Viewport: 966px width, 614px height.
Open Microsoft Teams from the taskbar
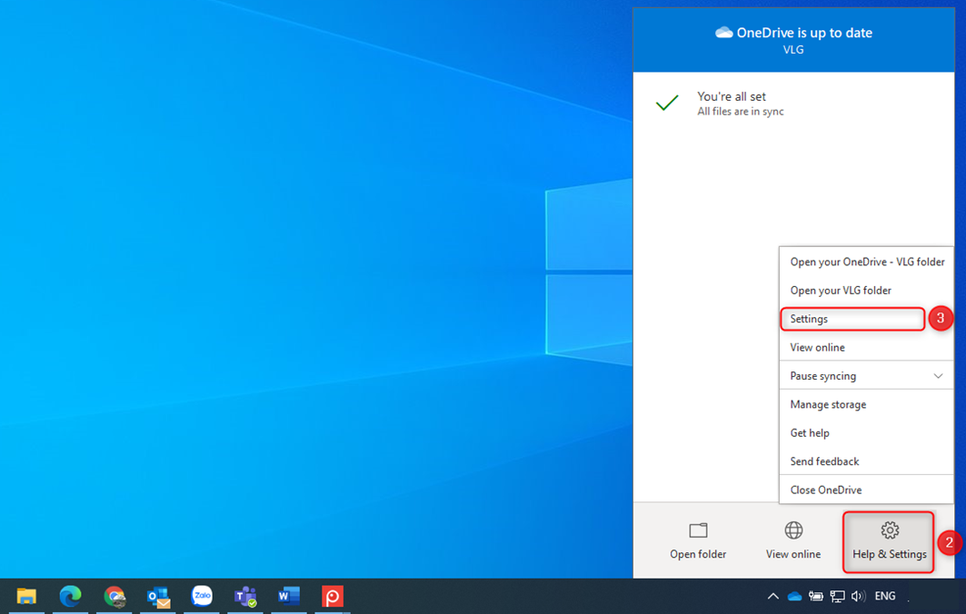[x=245, y=596]
